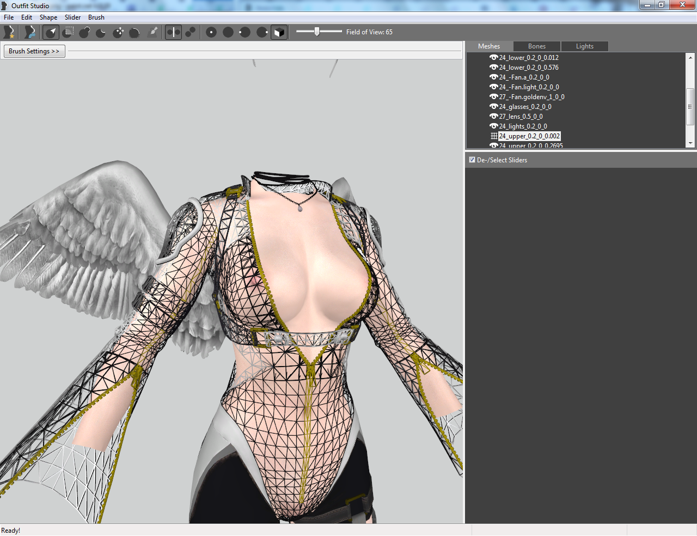This screenshot has width=697, height=536.
Task: Click the New Project icon with star
Action: coord(9,32)
